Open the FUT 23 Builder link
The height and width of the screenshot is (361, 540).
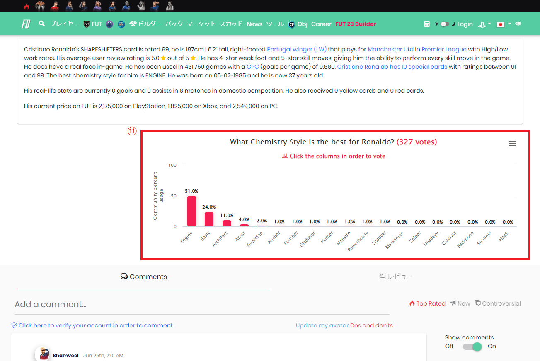(x=356, y=24)
